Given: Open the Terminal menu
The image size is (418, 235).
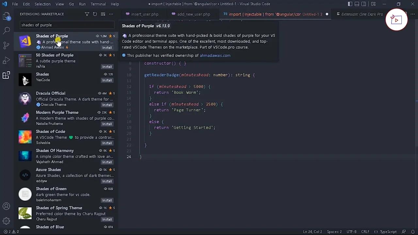Looking at the screenshot, I should [98, 4].
